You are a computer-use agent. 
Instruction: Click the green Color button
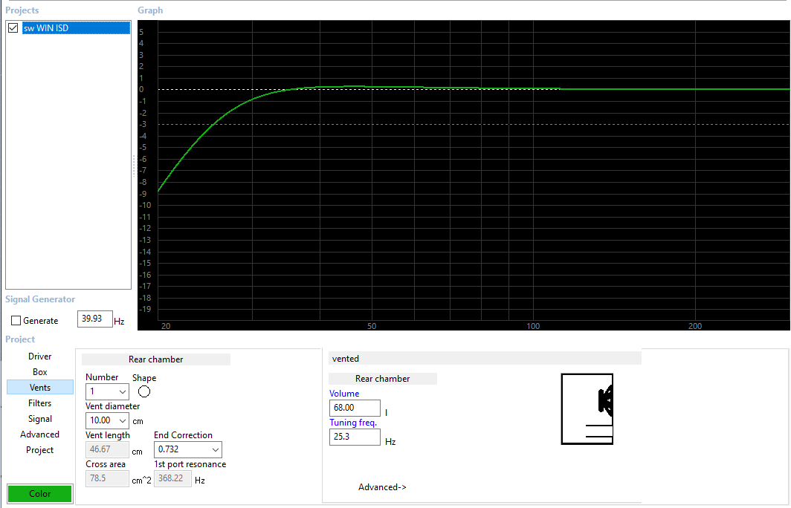coord(40,493)
